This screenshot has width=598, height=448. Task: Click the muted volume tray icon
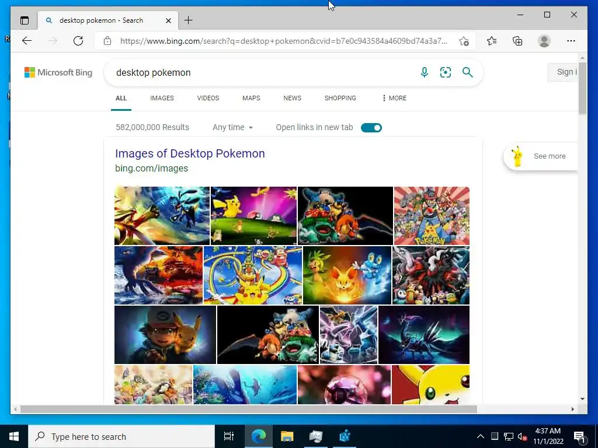click(x=523, y=436)
